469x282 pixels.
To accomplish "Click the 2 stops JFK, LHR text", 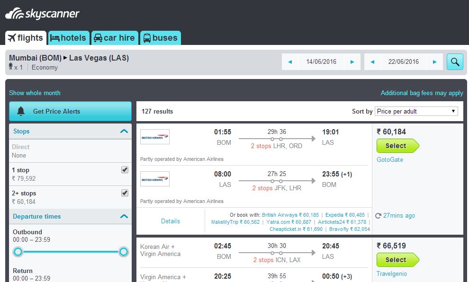I will (277, 188).
